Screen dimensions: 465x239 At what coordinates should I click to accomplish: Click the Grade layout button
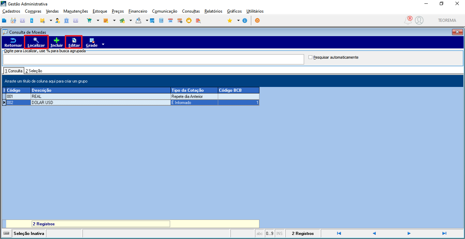[x=92, y=42]
